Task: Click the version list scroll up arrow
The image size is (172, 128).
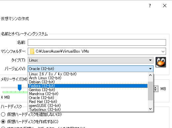Action: tap(150, 75)
